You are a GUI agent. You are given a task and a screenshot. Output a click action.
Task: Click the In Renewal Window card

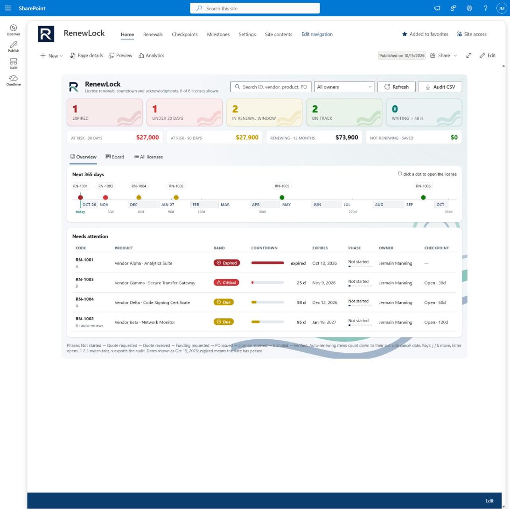[x=264, y=112]
